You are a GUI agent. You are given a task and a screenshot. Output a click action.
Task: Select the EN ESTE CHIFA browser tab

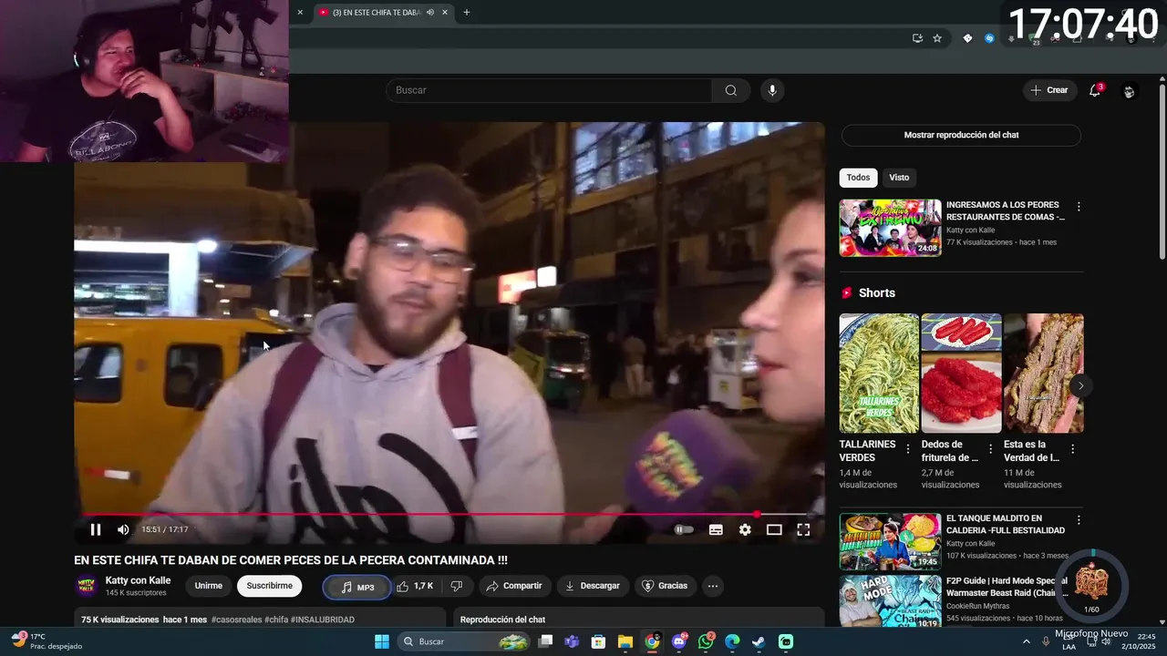pos(376,13)
